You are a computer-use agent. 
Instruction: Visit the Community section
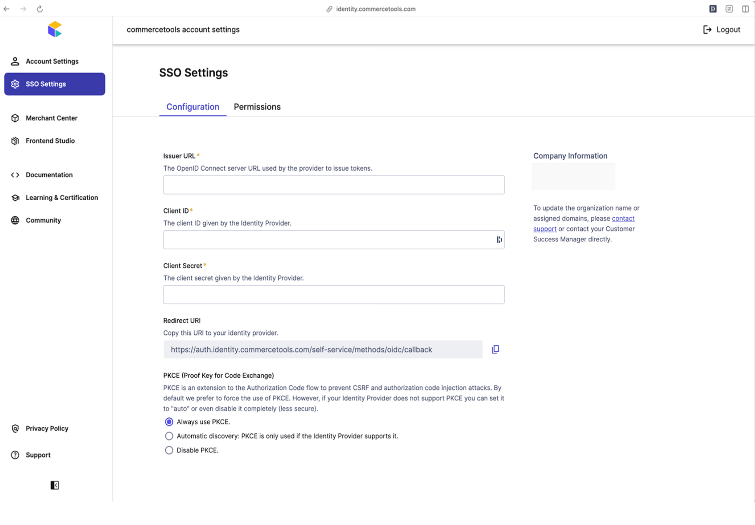click(x=43, y=220)
